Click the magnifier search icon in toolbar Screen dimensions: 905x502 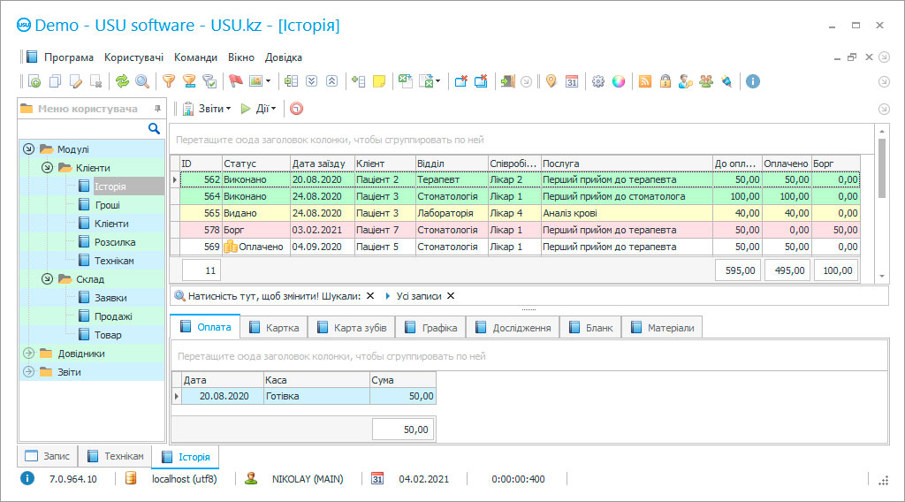[141, 81]
